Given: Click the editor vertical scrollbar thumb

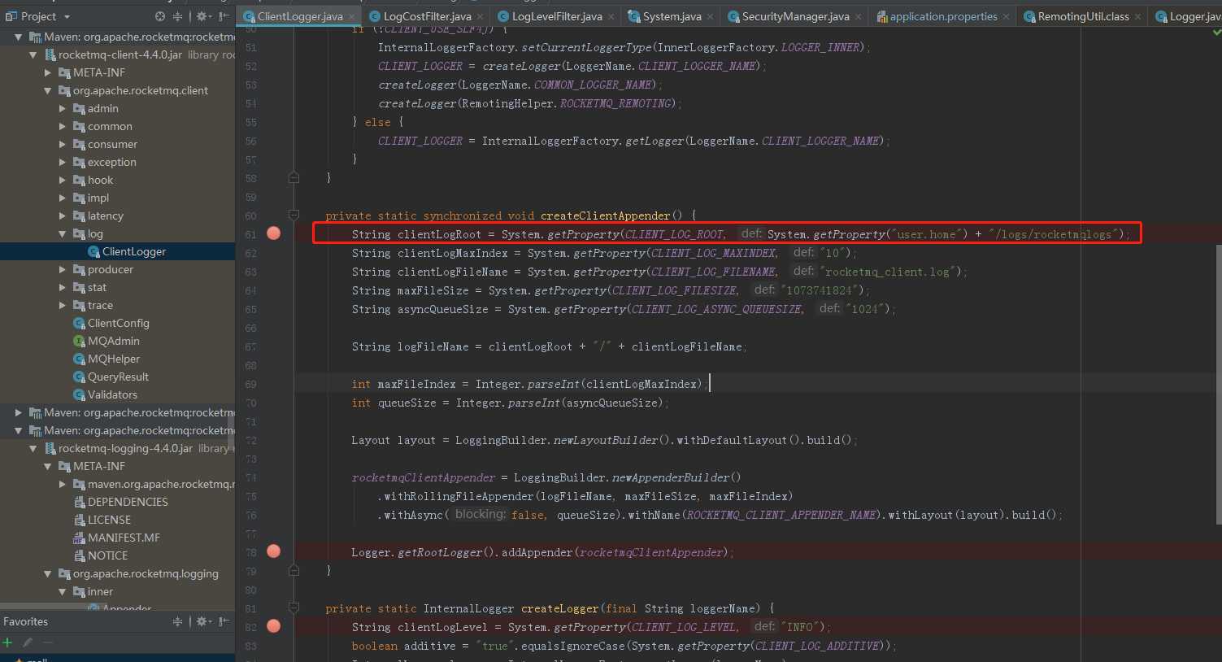Looking at the screenshot, I should click(1217, 384).
